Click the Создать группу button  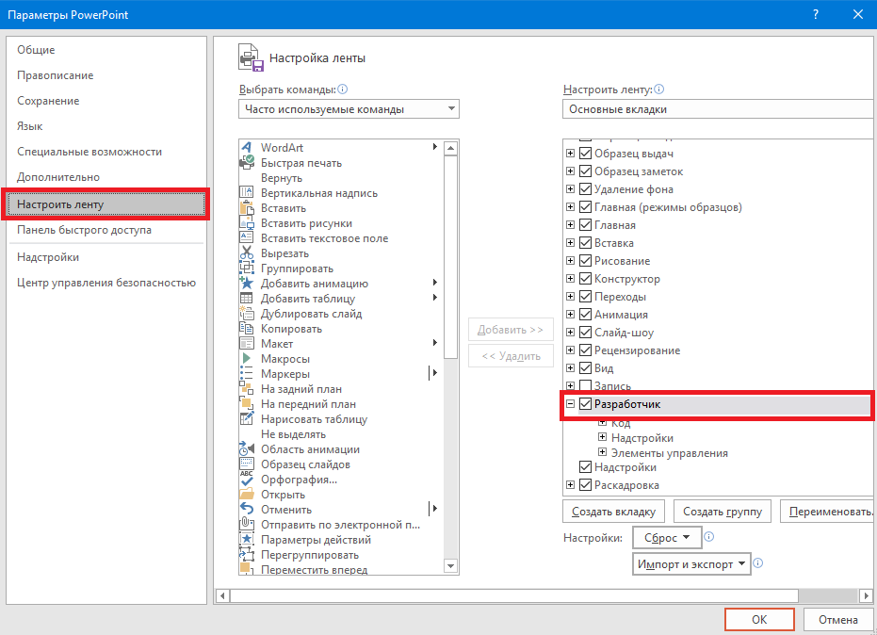(723, 512)
